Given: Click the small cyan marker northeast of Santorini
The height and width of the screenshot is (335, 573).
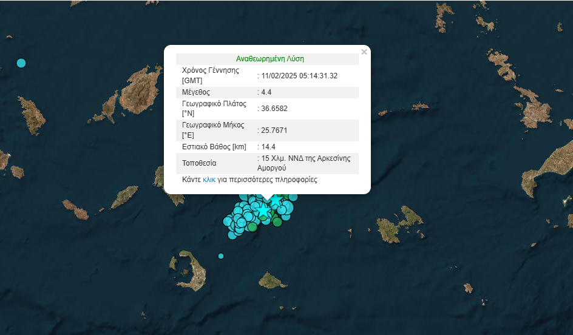Looking at the screenshot, I should click(x=221, y=255).
